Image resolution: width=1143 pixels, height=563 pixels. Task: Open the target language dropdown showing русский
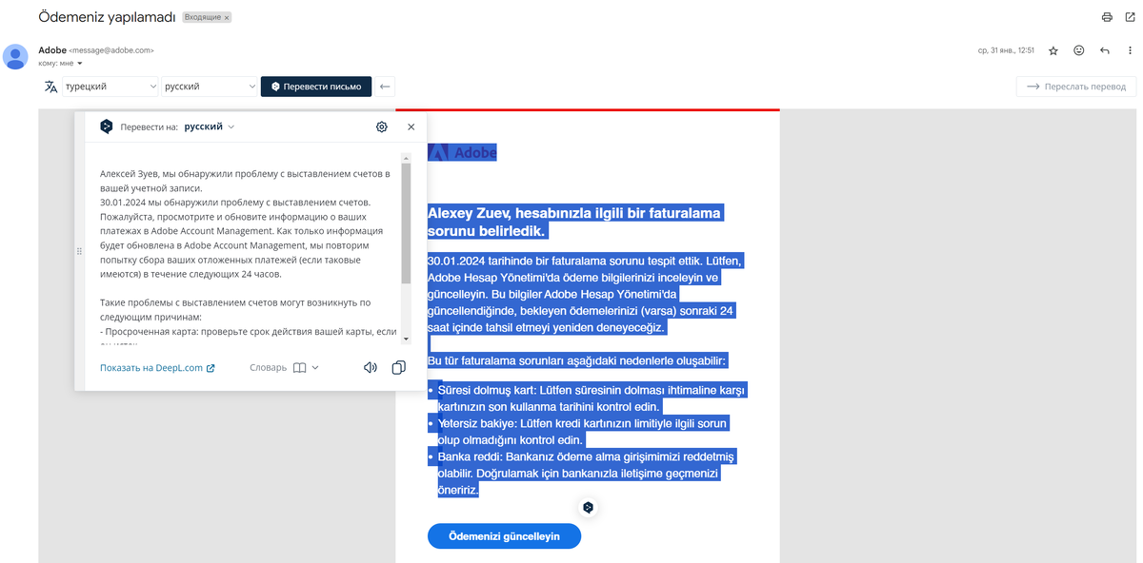point(209,86)
